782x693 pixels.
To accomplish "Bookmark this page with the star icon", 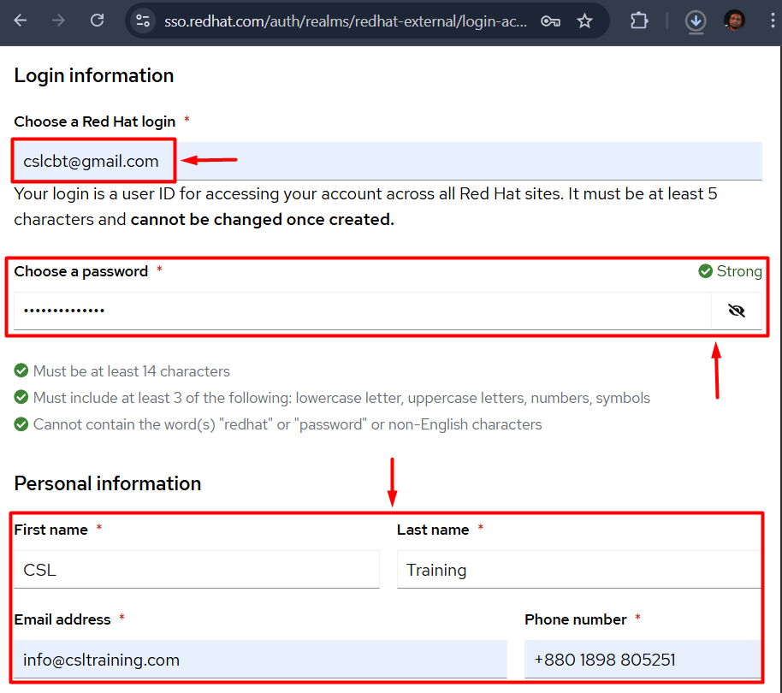I will (x=585, y=21).
